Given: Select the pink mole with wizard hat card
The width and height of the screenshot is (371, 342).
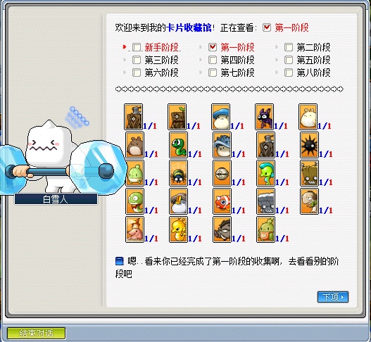Looking at the screenshot, I should tap(134, 229).
